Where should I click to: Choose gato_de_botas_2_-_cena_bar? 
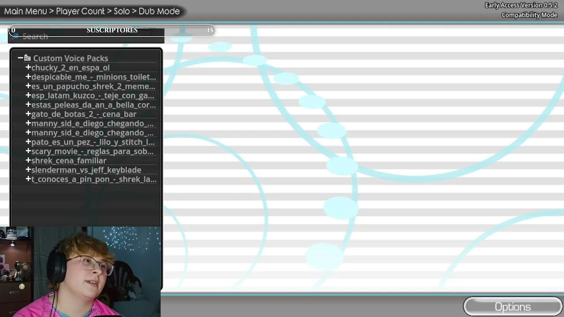[x=84, y=114]
